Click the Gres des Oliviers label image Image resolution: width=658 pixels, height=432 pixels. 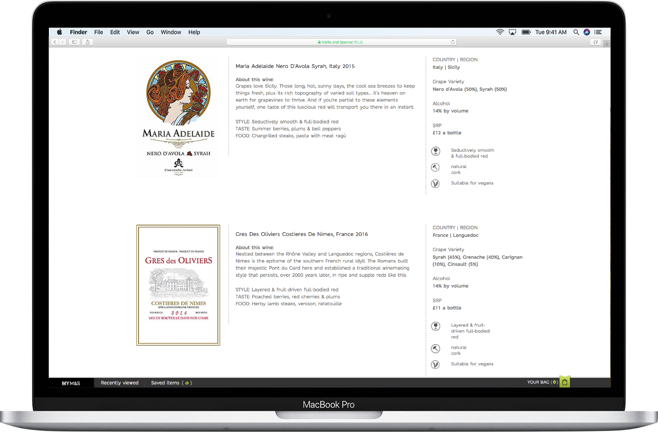(x=178, y=285)
